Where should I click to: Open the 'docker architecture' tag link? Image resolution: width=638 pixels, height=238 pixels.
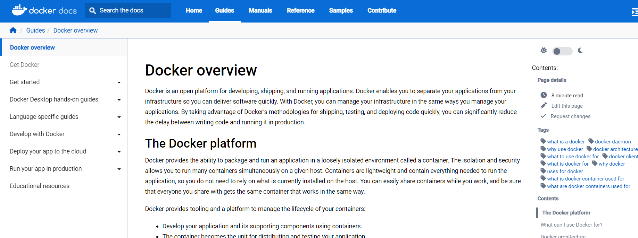click(x=615, y=149)
